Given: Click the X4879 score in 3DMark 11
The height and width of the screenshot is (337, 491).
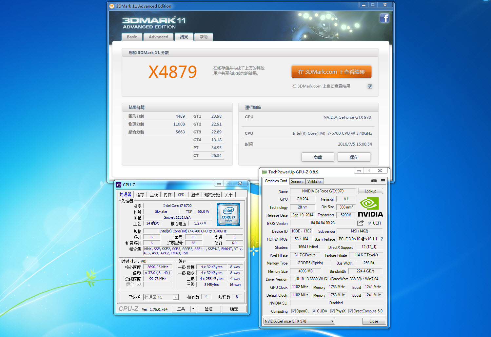Looking at the screenshot, I should (172, 72).
